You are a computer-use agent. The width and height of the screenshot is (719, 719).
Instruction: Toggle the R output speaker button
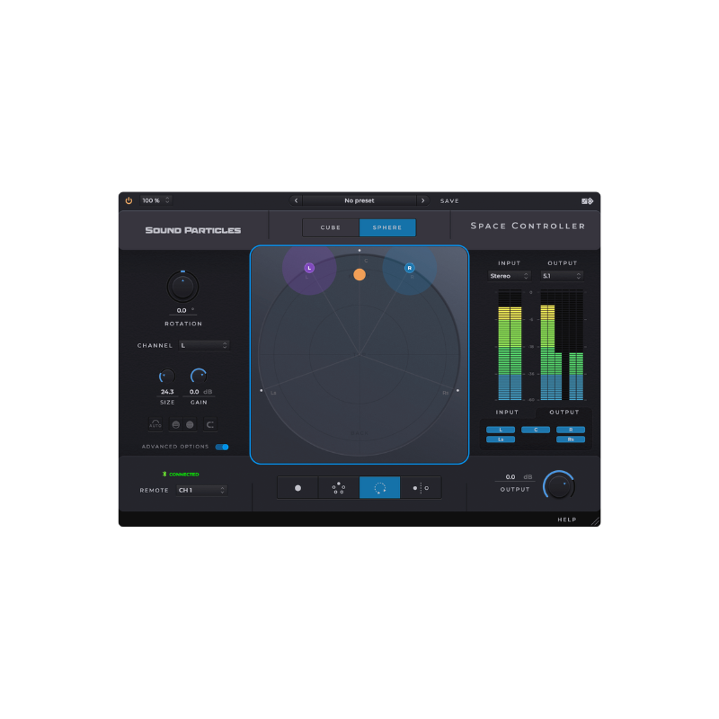(x=571, y=430)
